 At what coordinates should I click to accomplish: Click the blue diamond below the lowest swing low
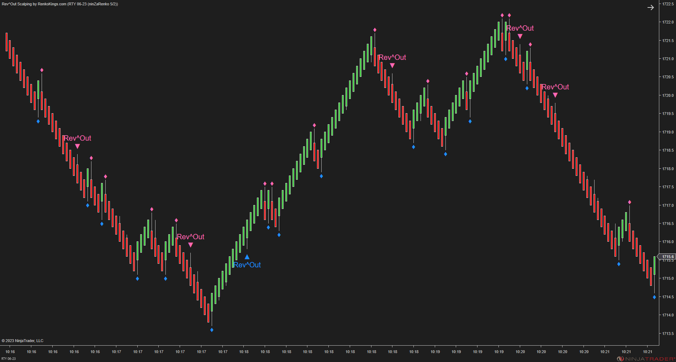point(212,330)
